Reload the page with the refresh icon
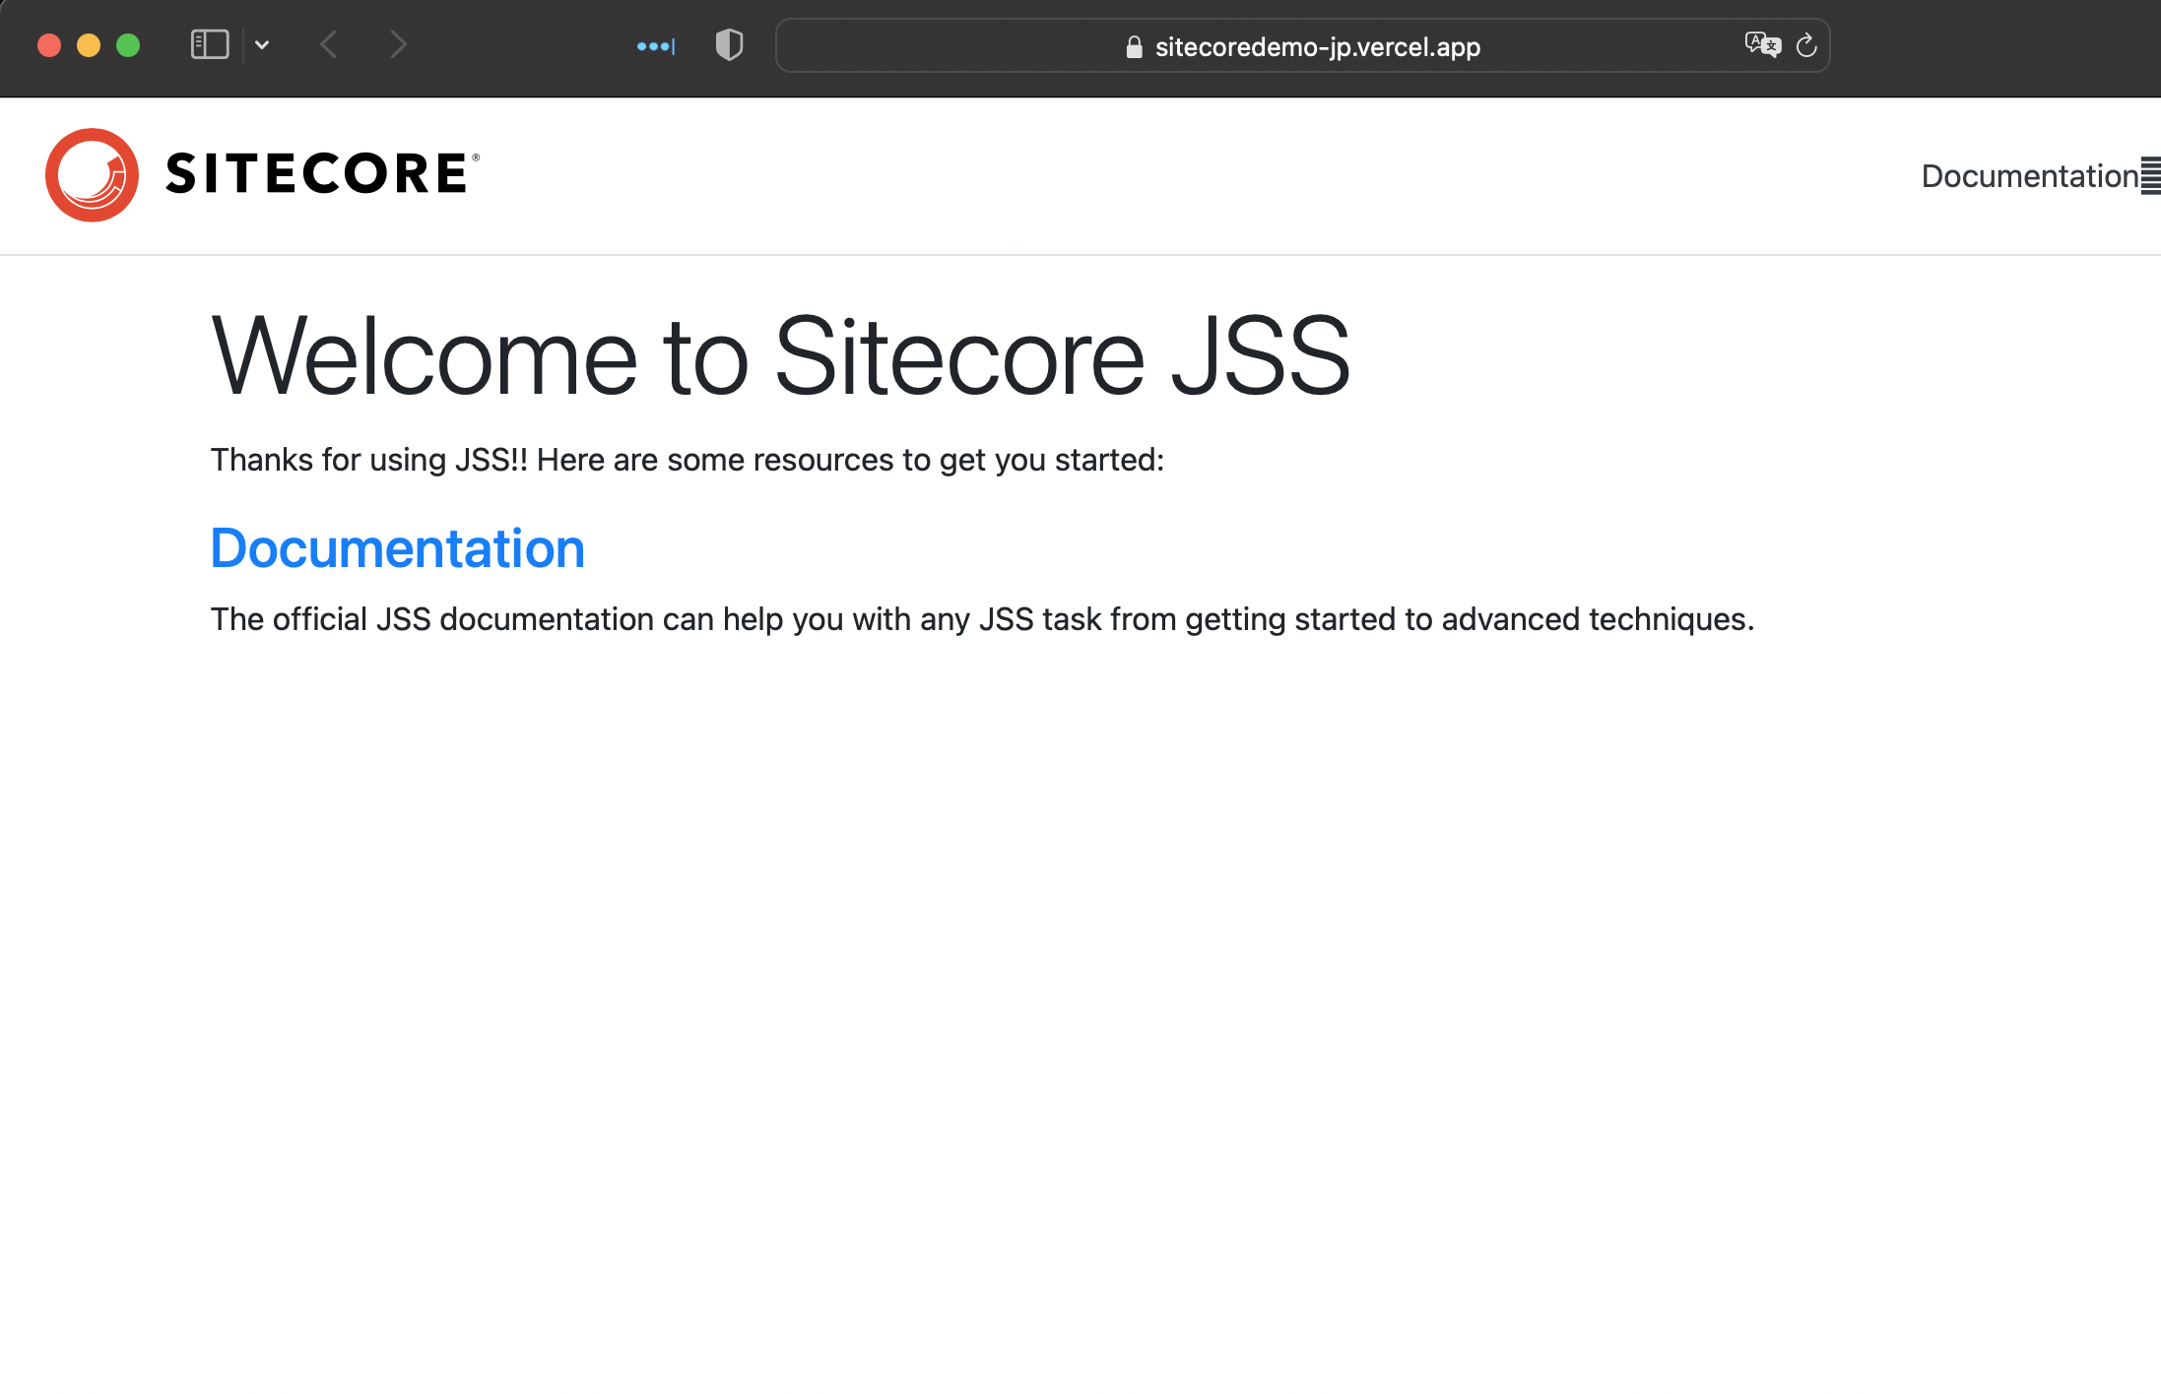The image size is (2161, 1394). point(1806,45)
